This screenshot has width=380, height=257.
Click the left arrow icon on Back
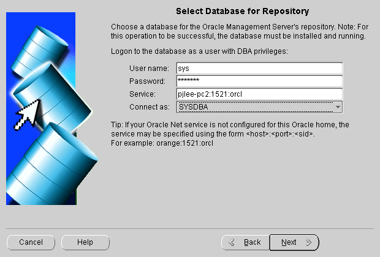pos(231,242)
